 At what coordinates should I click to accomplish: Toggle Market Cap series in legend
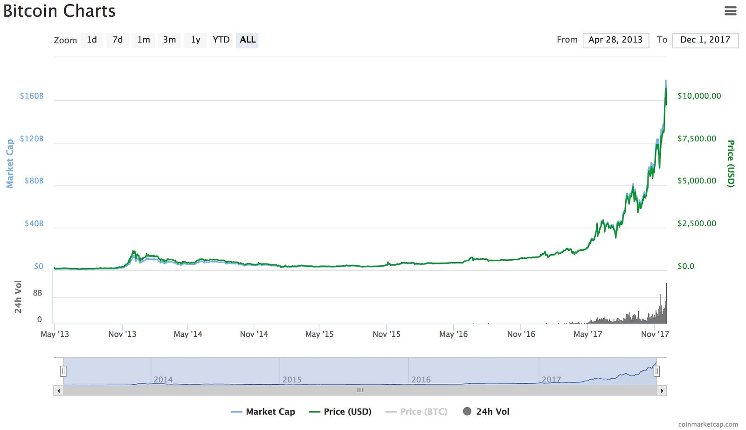[x=263, y=412]
